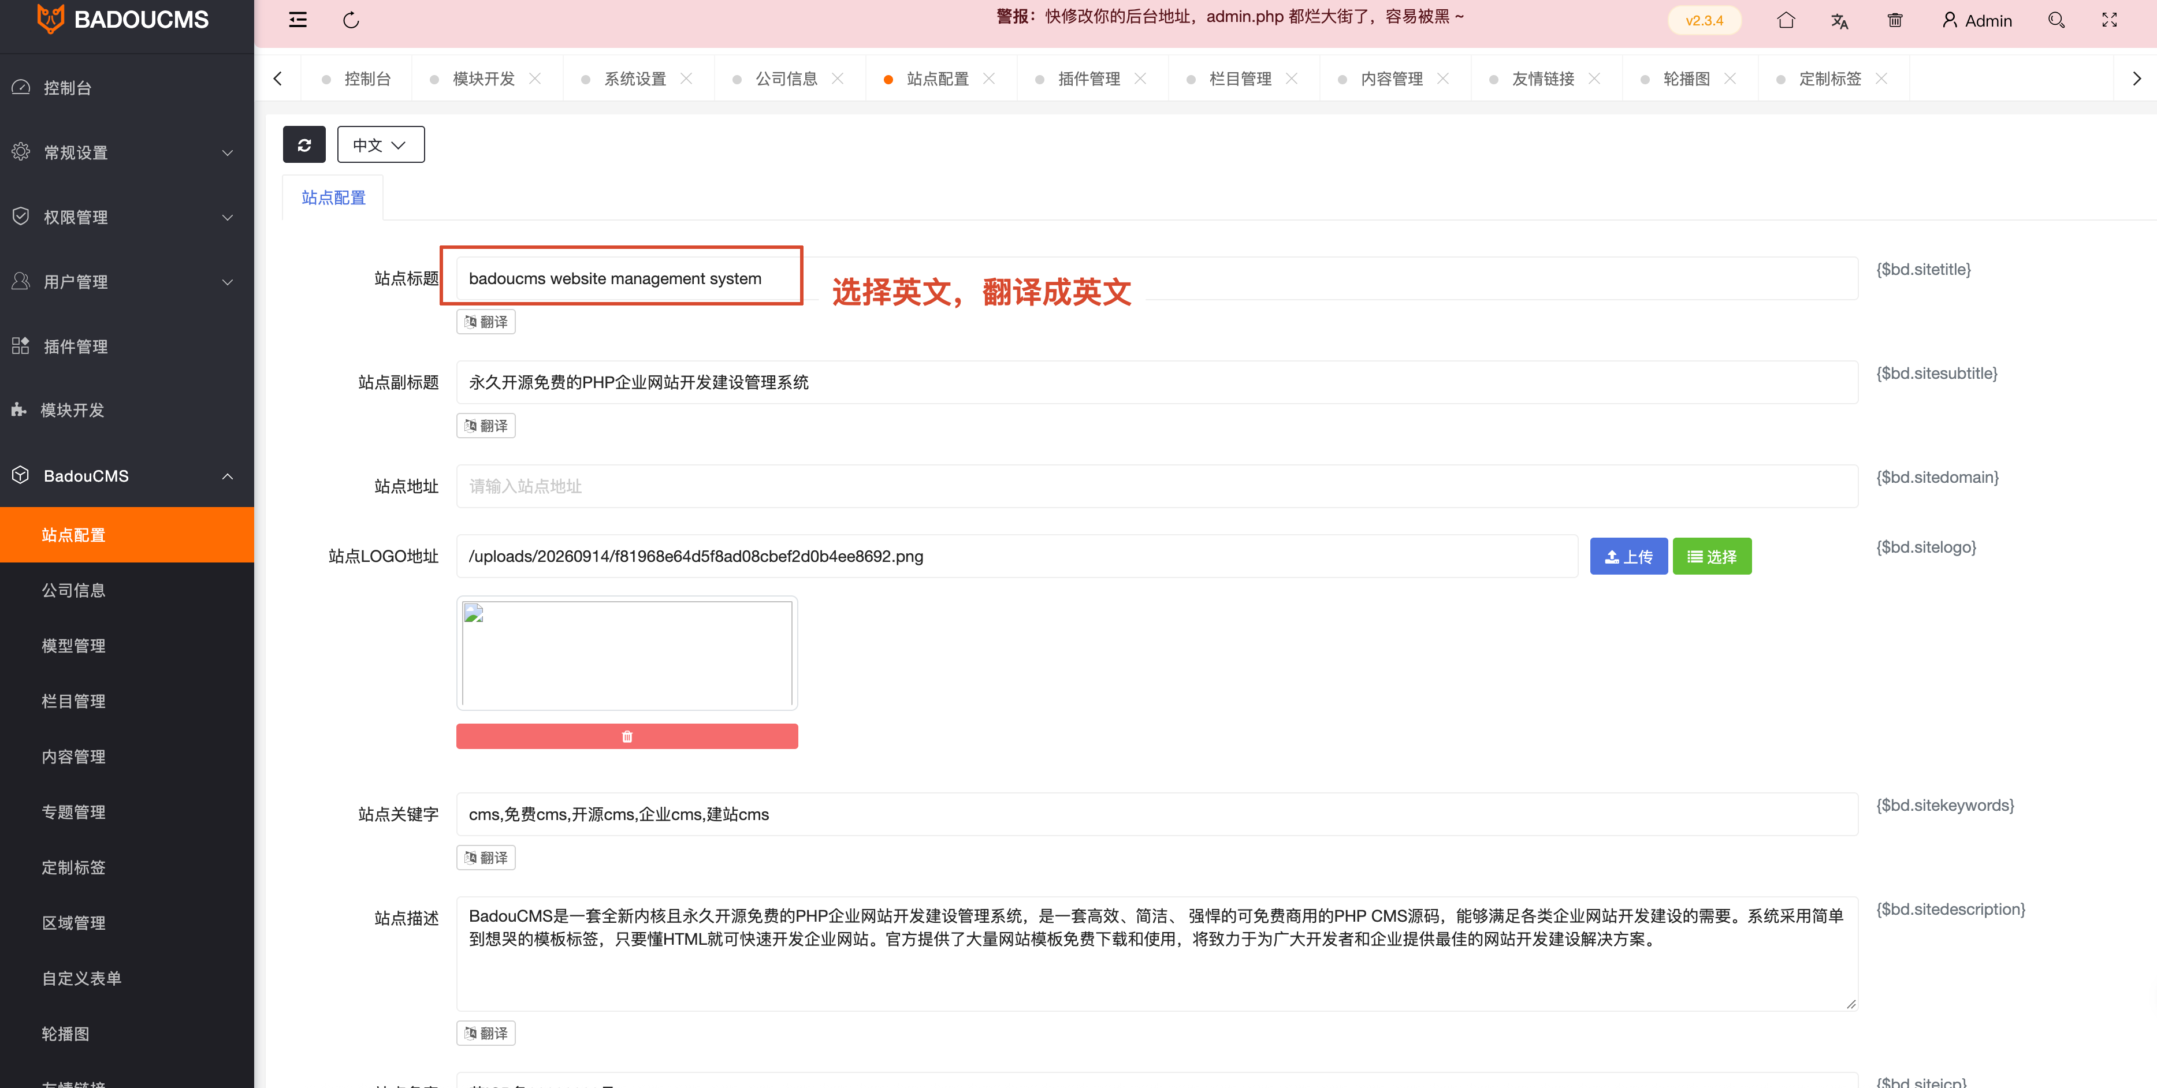Click the clear cache trash icon
This screenshot has height=1088, width=2157.
click(x=1895, y=20)
